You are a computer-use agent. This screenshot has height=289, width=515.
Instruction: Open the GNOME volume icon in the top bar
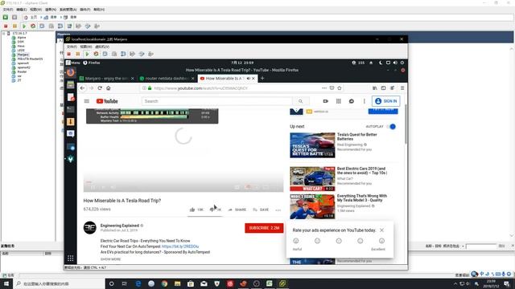tap(395, 63)
